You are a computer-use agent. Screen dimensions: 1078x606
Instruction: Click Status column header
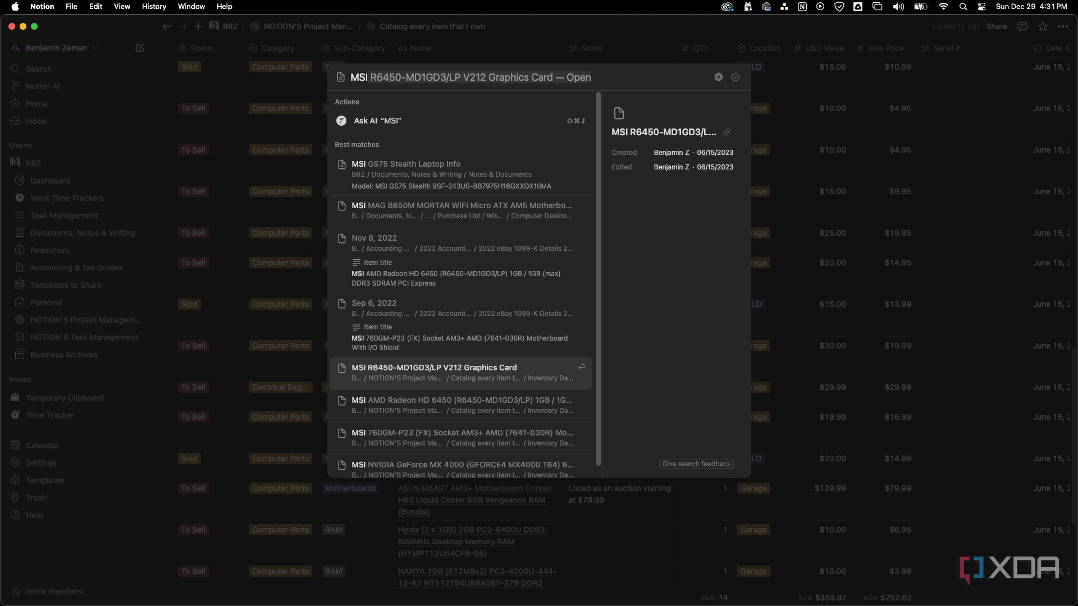(x=196, y=48)
